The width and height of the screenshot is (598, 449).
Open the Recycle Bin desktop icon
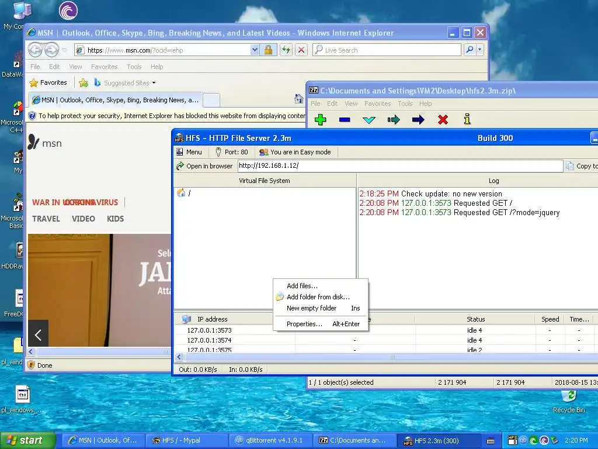[569, 402]
